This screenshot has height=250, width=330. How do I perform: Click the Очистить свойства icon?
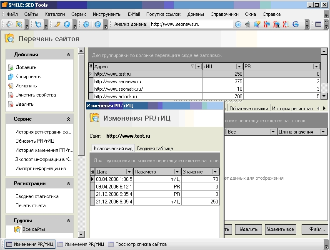point(11,95)
